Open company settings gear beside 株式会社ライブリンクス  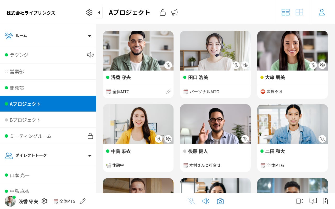pos(89,13)
